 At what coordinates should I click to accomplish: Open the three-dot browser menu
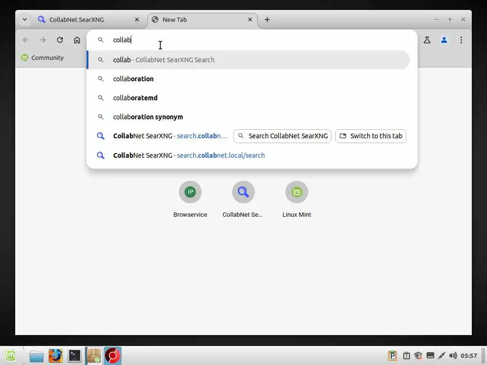pos(461,40)
